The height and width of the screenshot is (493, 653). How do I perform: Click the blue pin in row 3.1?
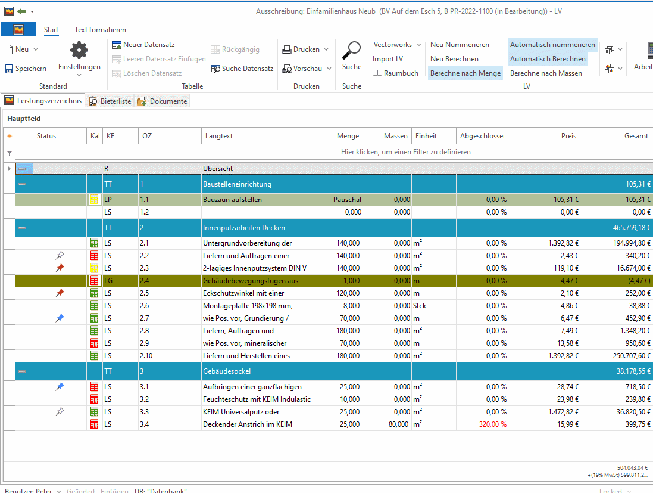click(60, 387)
